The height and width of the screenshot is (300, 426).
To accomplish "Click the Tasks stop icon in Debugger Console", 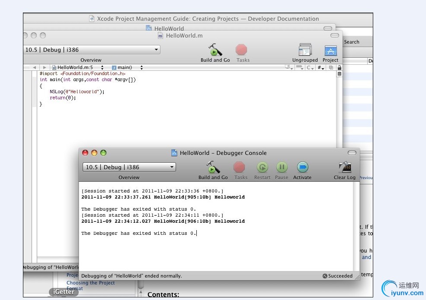I will [x=239, y=167].
